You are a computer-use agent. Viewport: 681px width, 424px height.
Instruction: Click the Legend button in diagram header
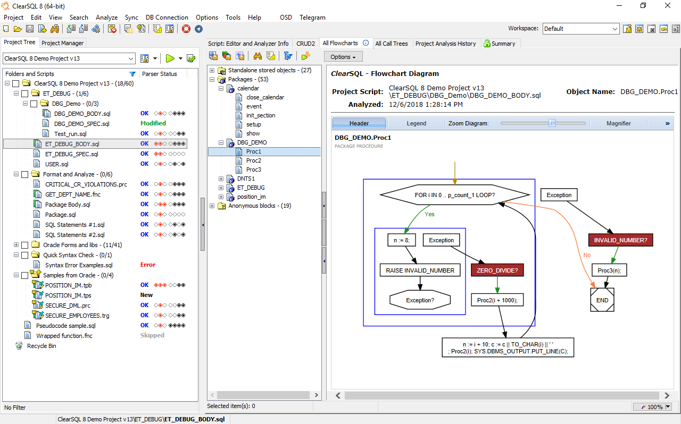click(x=416, y=123)
